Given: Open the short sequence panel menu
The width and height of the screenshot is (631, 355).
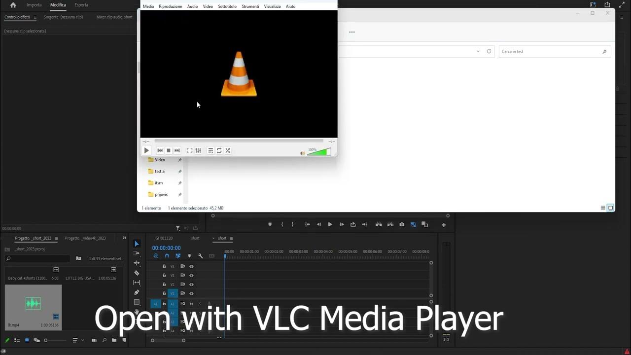Looking at the screenshot, I should pos(231,239).
